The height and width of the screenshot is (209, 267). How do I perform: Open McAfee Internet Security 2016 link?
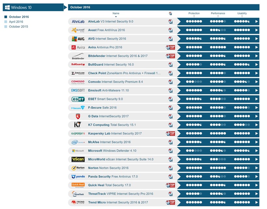(109, 142)
